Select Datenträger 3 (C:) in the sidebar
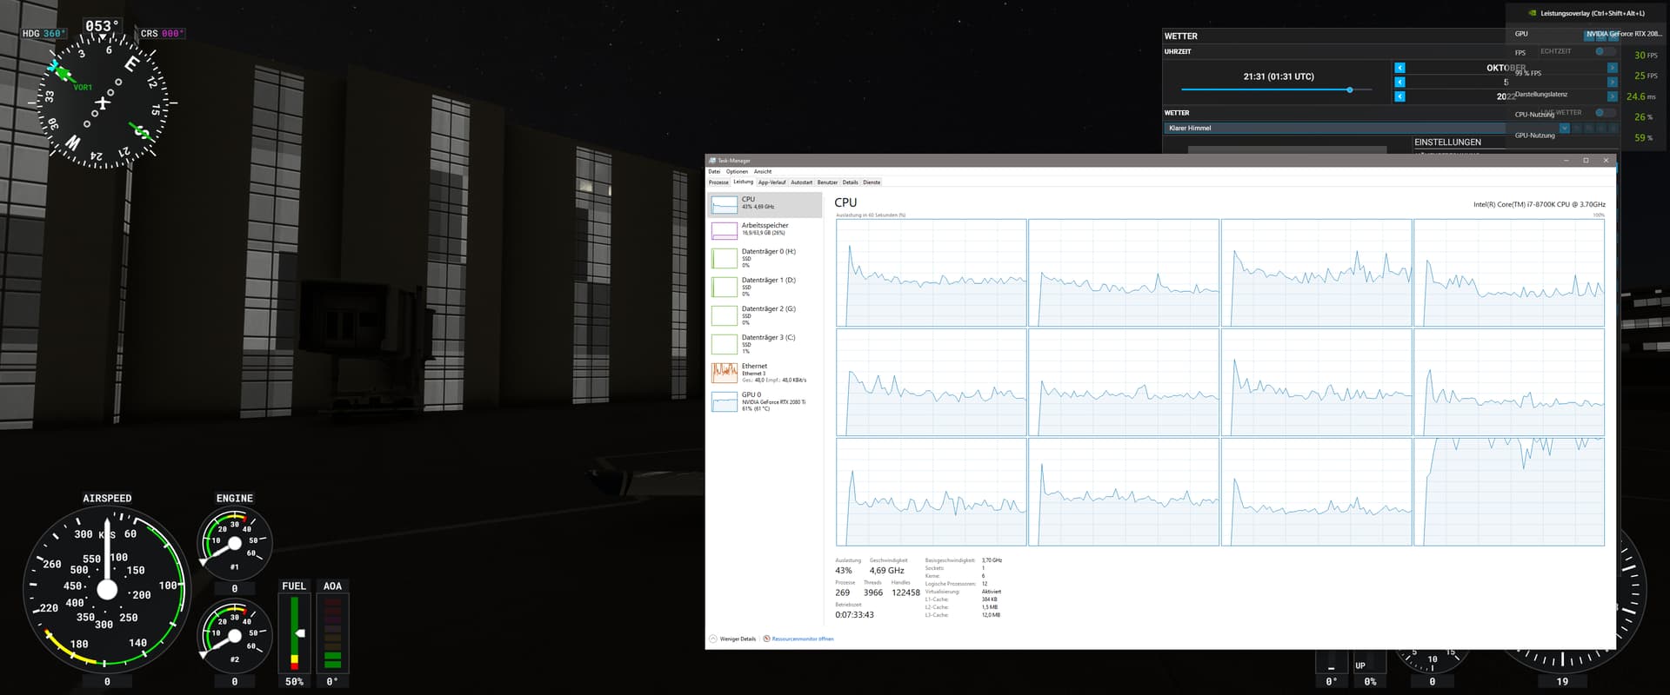This screenshot has height=695, width=1670. pyautogui.click(x=765, y=344)
